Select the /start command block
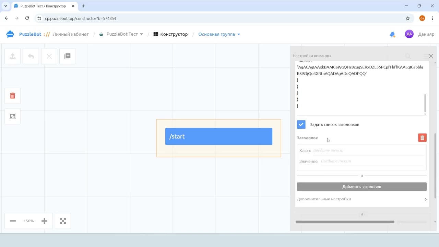Screen dimensions: 439x247 219,137
